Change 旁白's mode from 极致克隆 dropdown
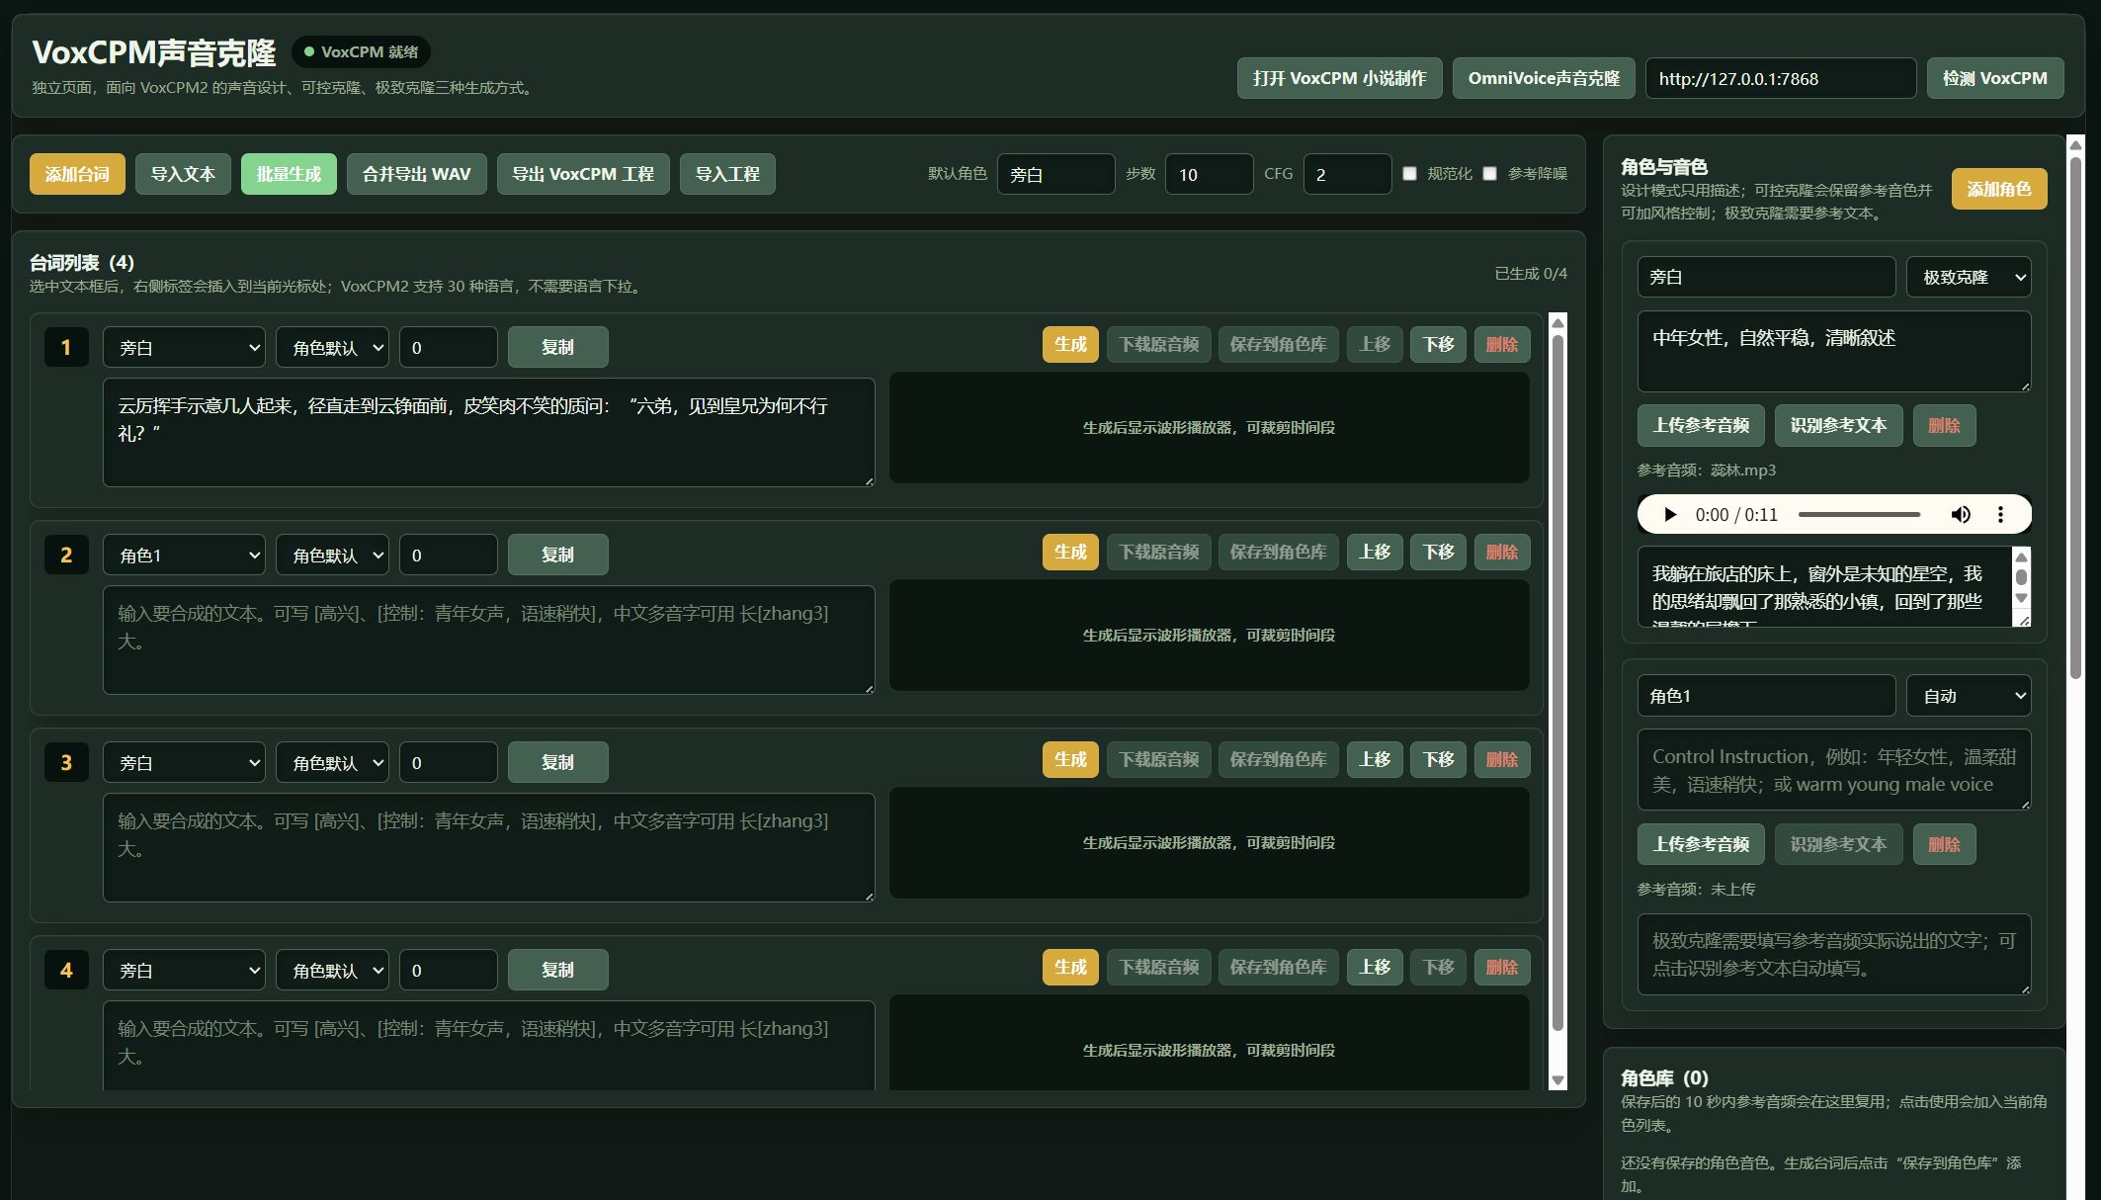Image resolution: width=2101 pixels, height=1200 pixels. [1968, 277]
